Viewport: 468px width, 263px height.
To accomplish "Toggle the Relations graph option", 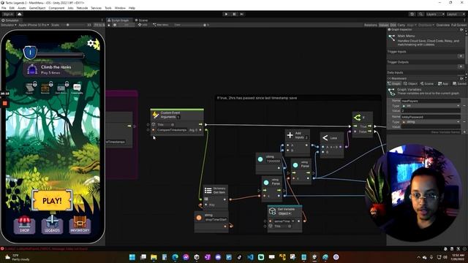I will click(371, 25).
